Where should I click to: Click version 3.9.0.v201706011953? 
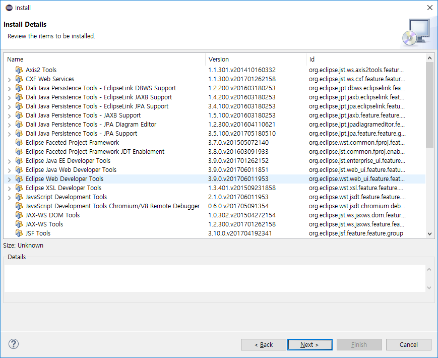click(238, 179)
